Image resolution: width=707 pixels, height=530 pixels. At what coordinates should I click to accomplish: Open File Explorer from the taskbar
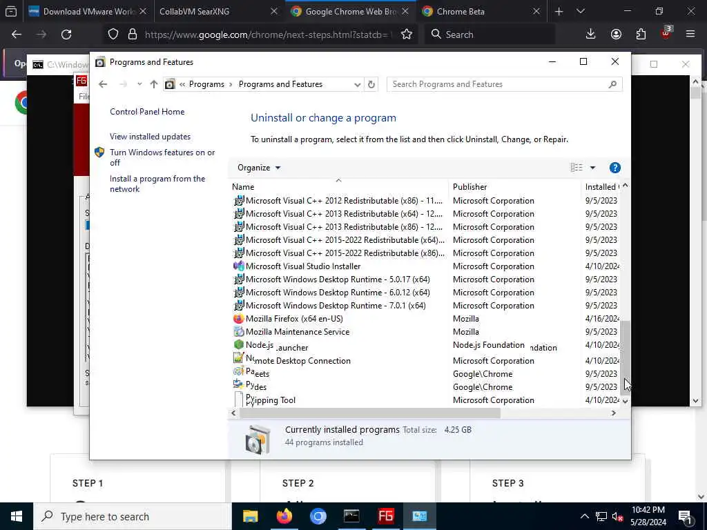pyautogui.click(x=250, y=516)
